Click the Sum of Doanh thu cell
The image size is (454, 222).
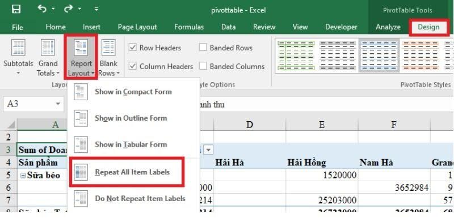(x=42, y=150)
